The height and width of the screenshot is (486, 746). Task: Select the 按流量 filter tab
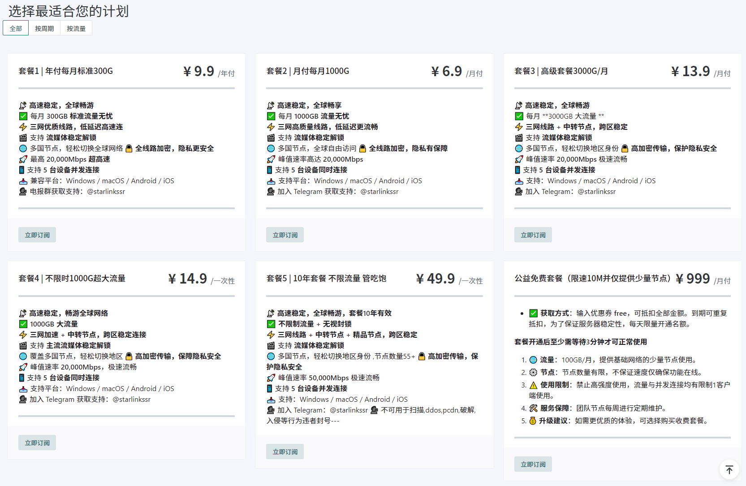(x=76, y=28)
